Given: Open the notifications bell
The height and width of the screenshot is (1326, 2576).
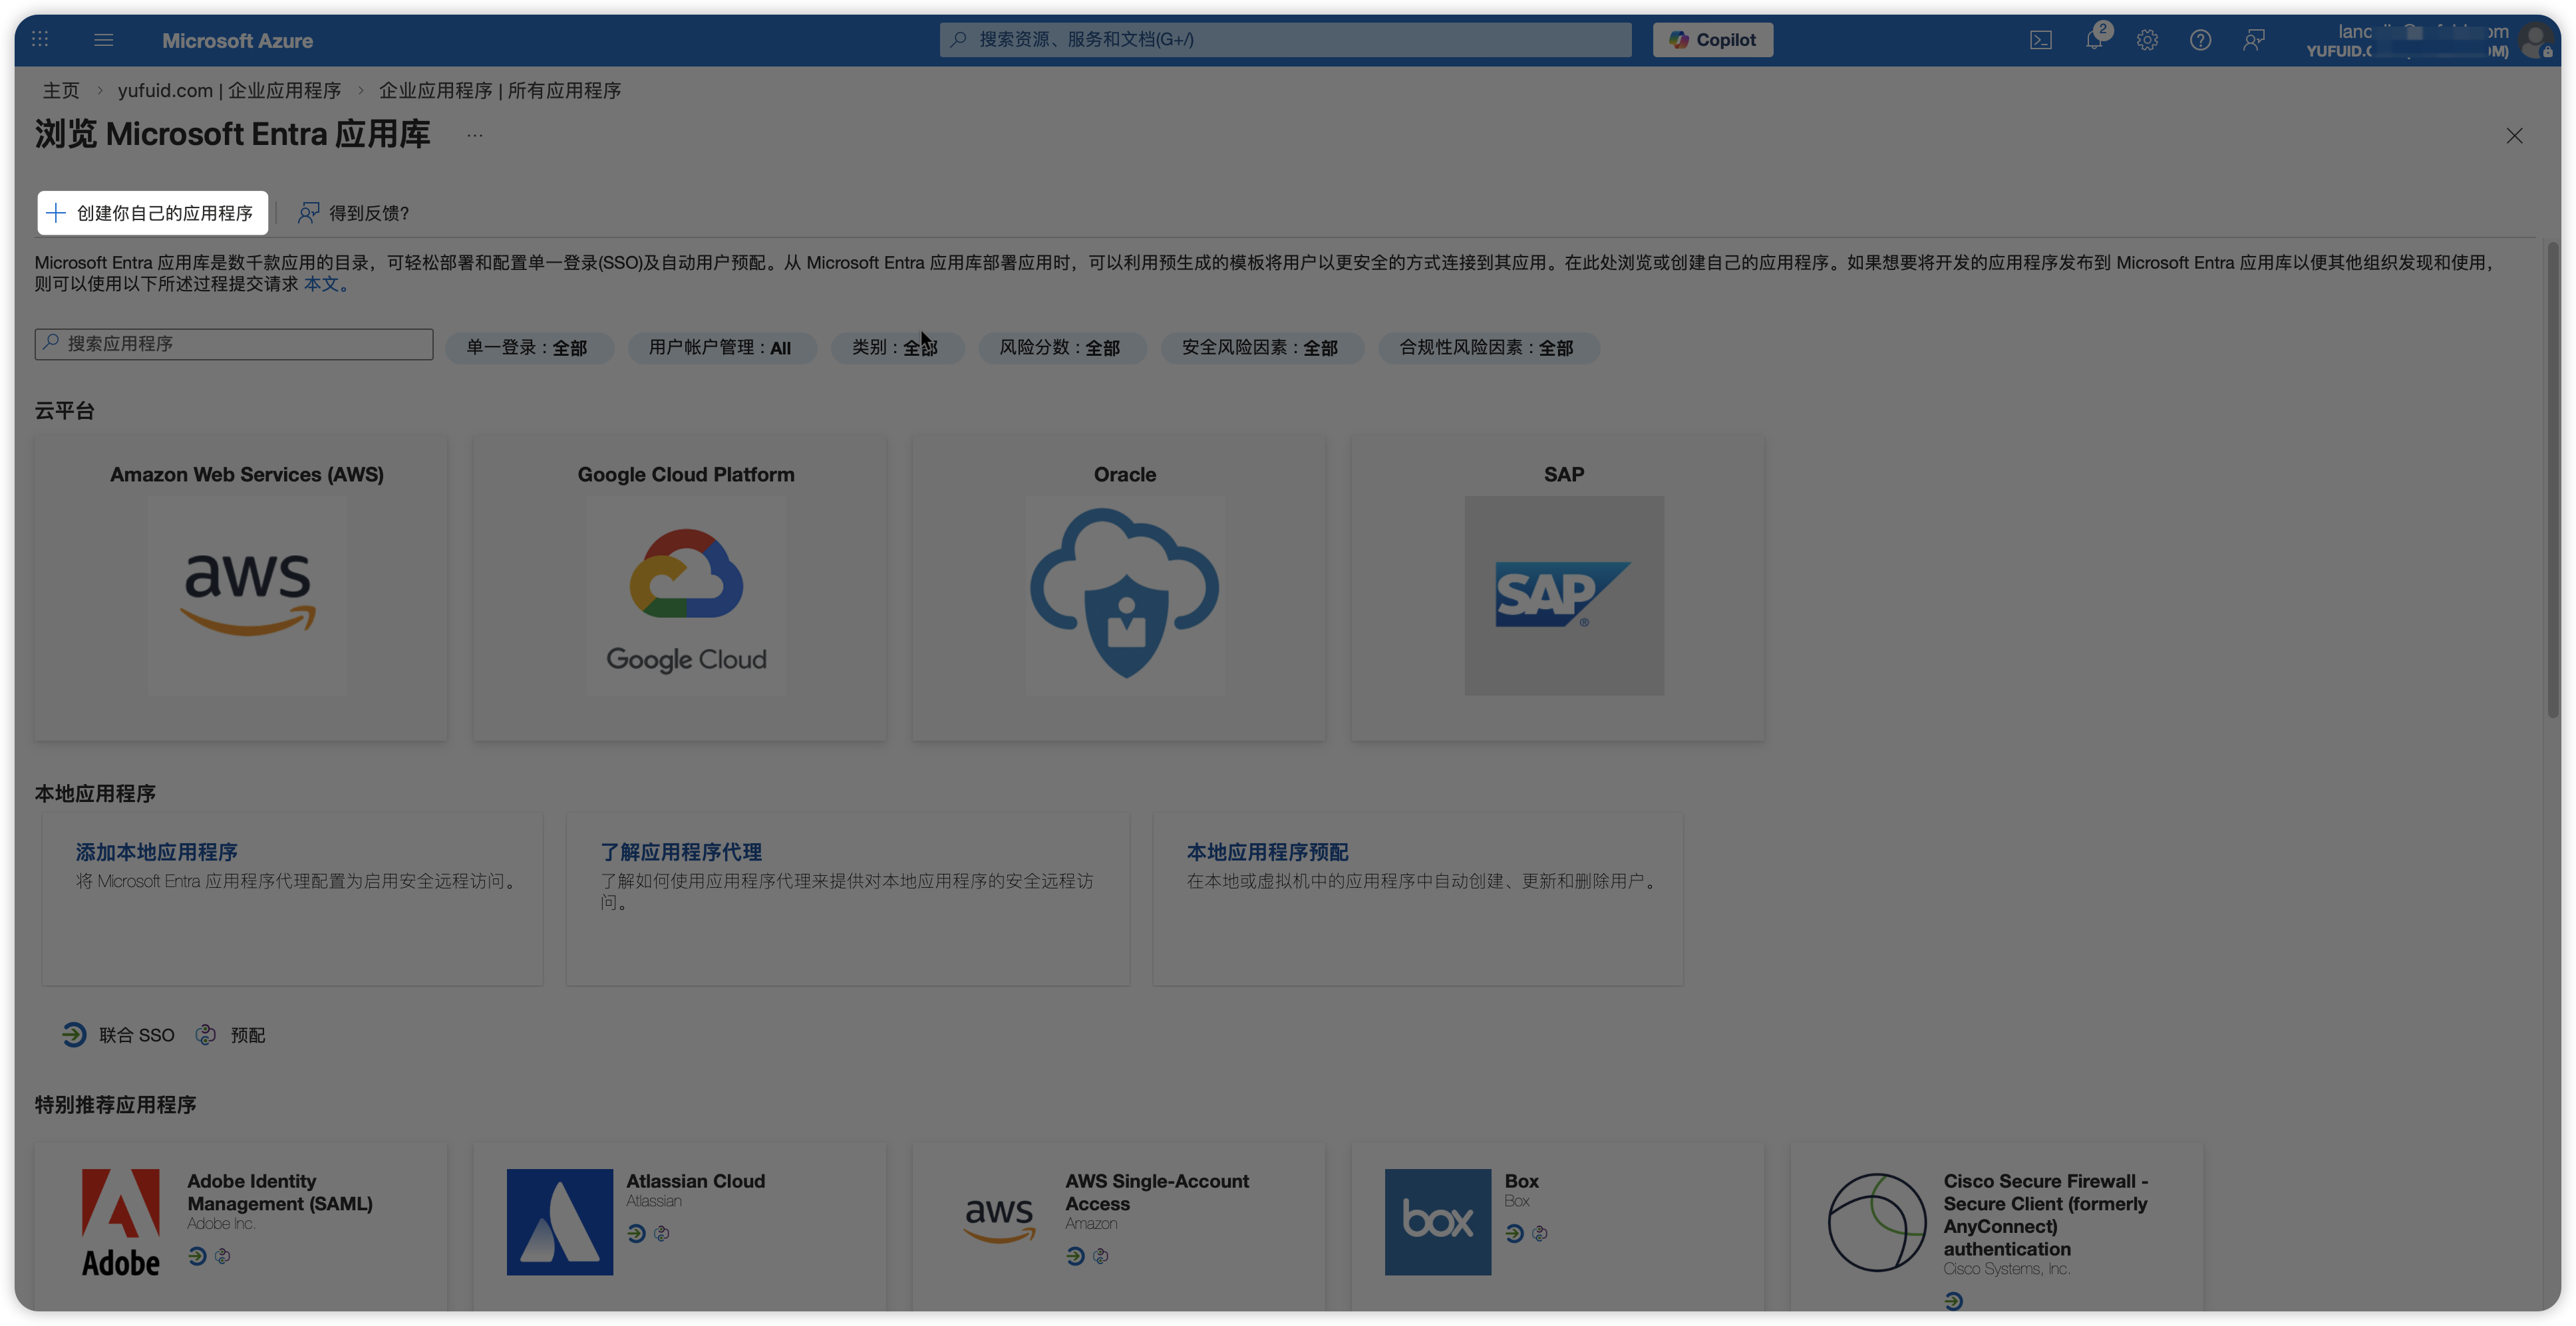Looking at the screenshot, I should (x=2094, y=40).
